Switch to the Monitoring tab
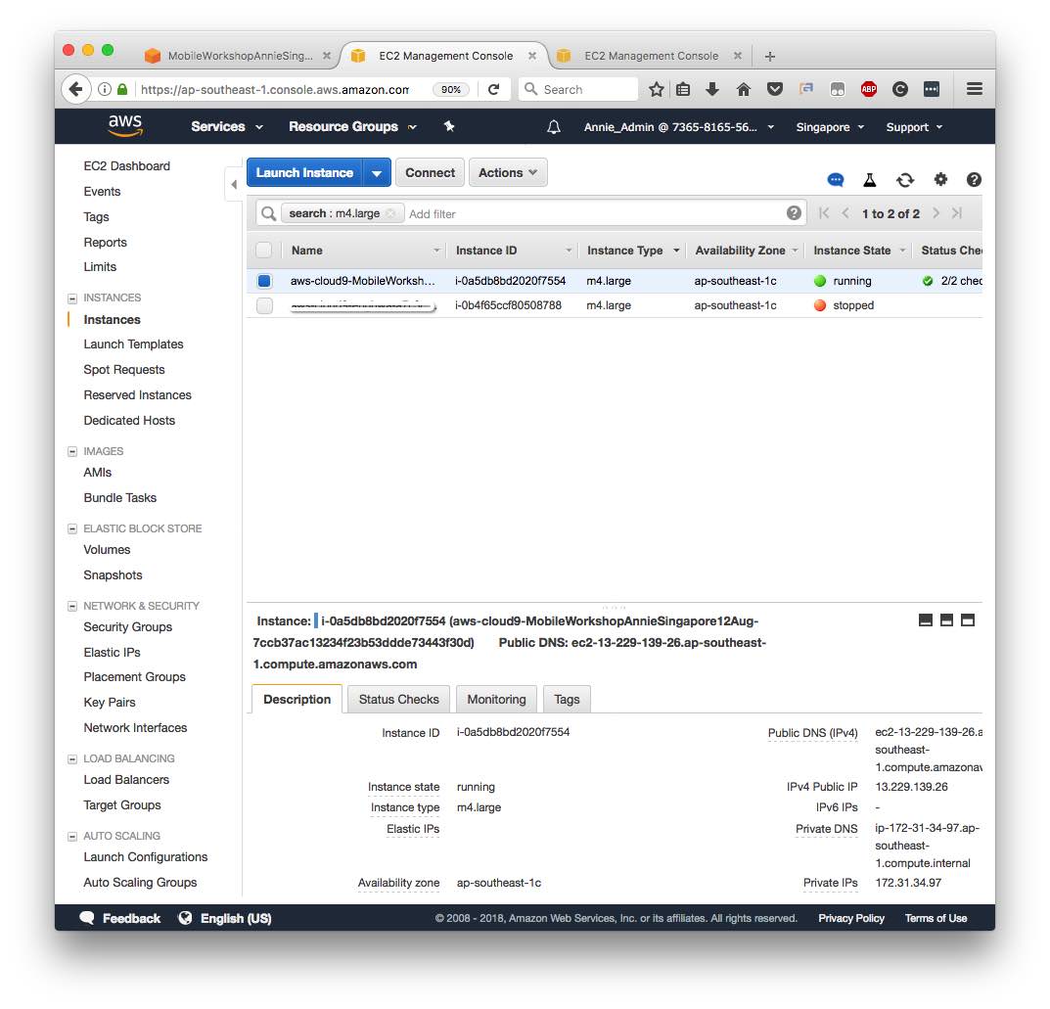1050x1009 pixels. point(496,699)
